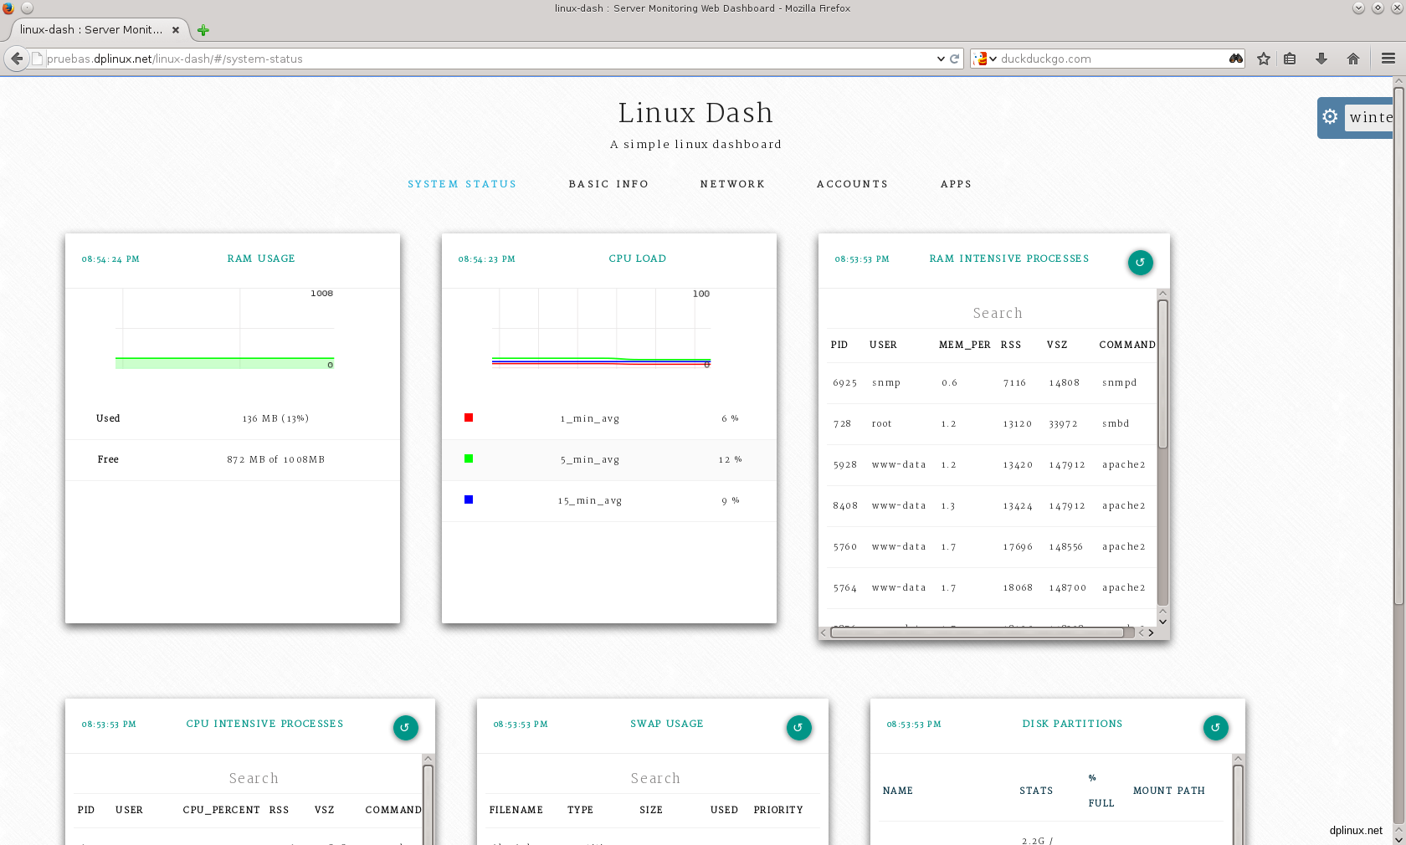Open the bookmarks list icon
Screen dimensions: 1406x845
[x=1290, y=59]
